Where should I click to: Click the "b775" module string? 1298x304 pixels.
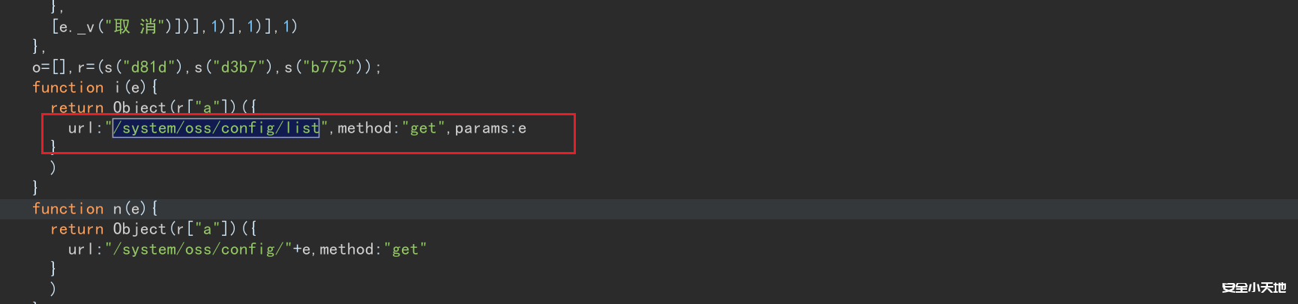tap(328, 67)
